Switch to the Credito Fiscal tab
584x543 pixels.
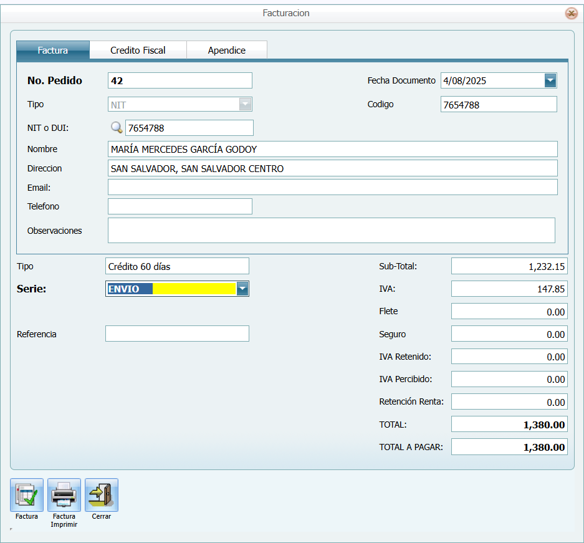click(x=138, y=50)
